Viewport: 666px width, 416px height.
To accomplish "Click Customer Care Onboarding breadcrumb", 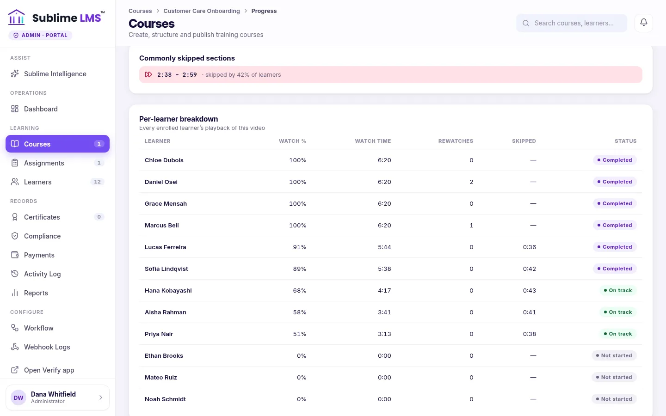I will pos(202,11).
